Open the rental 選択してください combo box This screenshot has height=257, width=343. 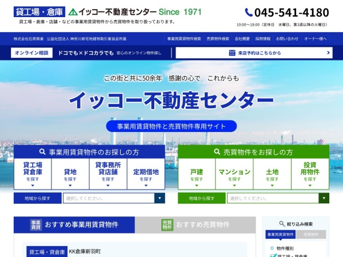point(114,198)
